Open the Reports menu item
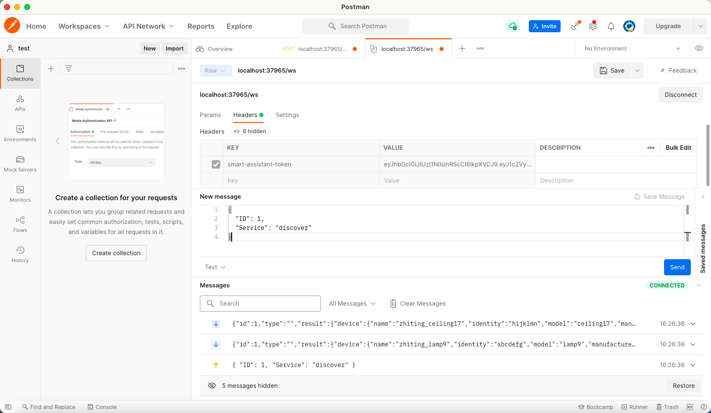The image size is (711, 413). click(x=201, y=26)
